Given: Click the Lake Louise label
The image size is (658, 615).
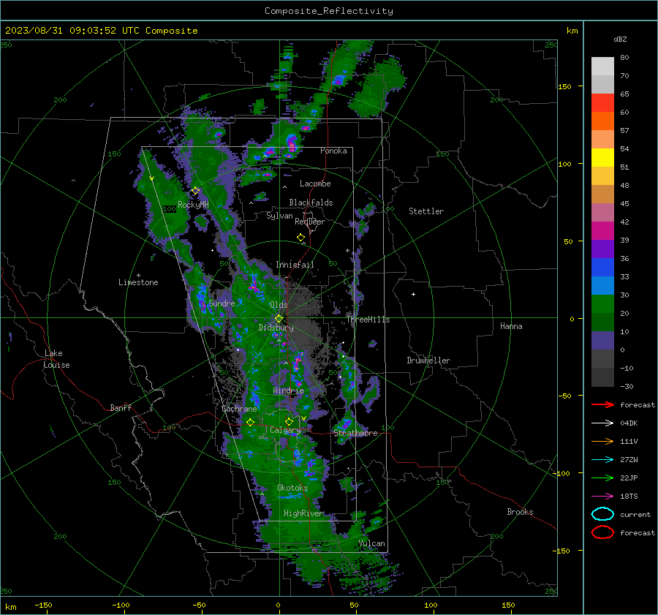Looking at the screenshot, I should pos(56,359).
